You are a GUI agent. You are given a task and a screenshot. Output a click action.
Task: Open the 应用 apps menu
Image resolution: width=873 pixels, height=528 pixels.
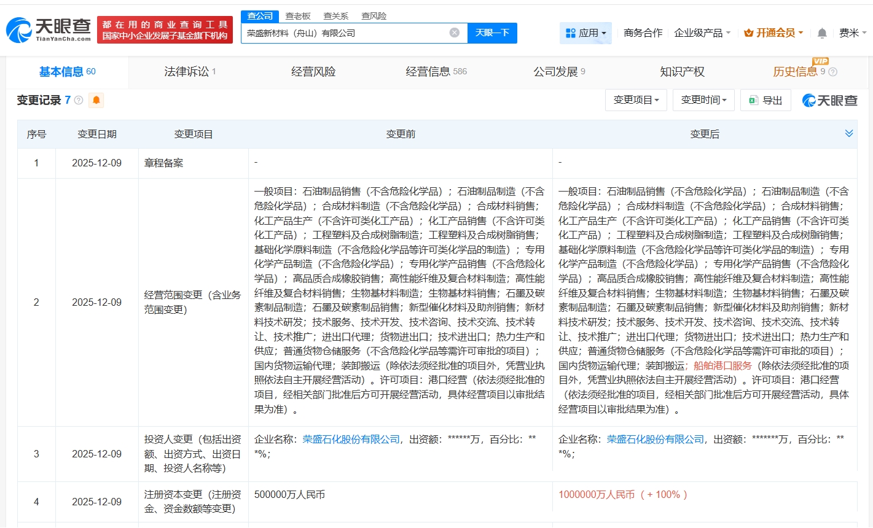click(x=585, y=33)
